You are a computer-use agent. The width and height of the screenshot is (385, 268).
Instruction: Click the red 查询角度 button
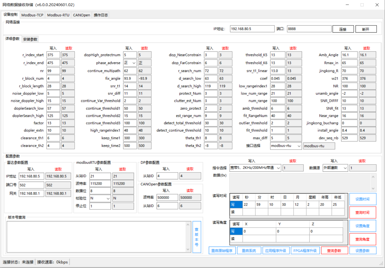362,239
